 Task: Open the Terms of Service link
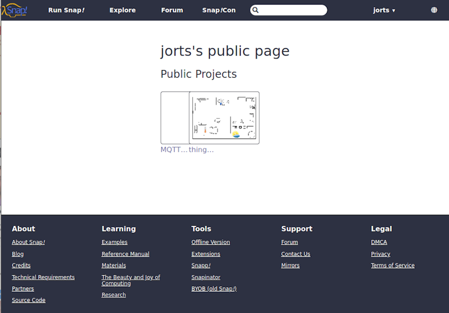click(393, 266)
